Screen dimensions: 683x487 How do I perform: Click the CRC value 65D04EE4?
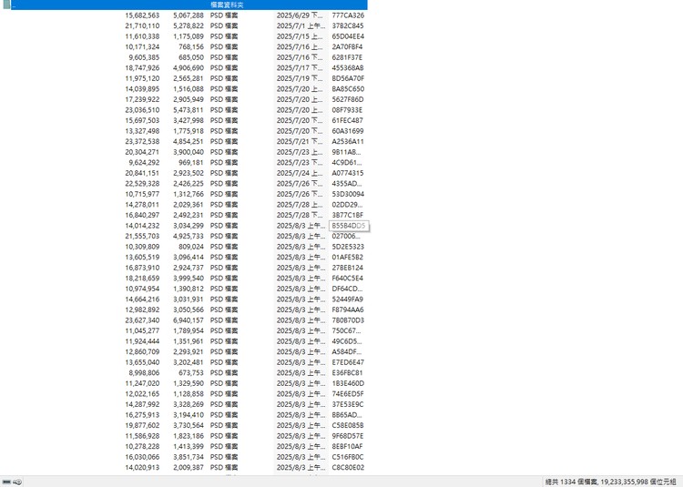pos(347,36)
